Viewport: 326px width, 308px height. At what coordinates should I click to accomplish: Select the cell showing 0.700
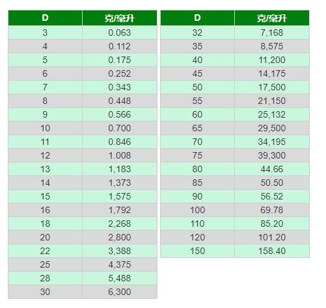pyautogui.click(x=120, y=128)
